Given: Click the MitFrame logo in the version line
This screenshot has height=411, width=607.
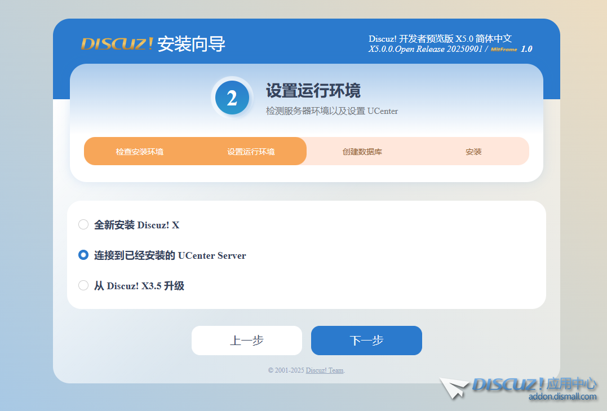Looking at the screenshot, I should coord(503,50).
